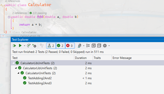The image size is (164, 94).
Task: Open the playlist icon in Test Explorer
Action: (79, 46)
